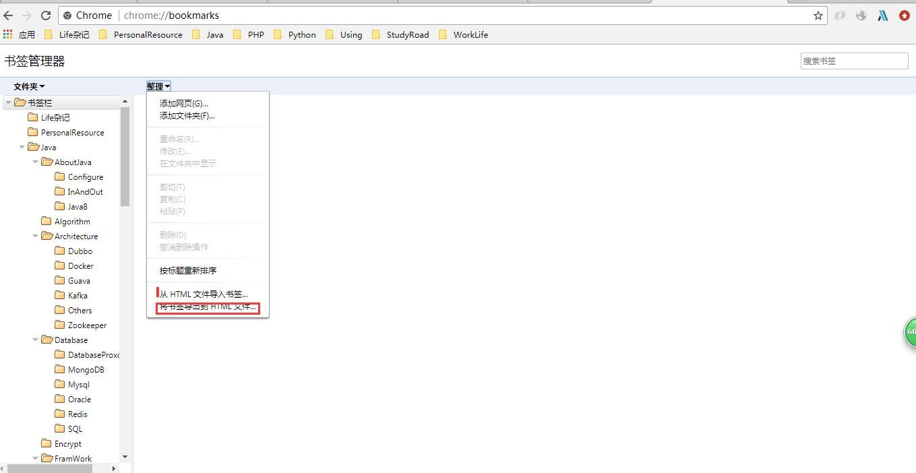
Task: Reload the page with refresh icon
Action: 46,15
